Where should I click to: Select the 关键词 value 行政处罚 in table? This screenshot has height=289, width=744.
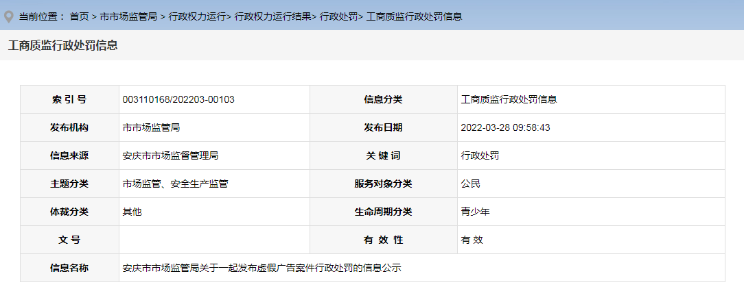point(480,155)
